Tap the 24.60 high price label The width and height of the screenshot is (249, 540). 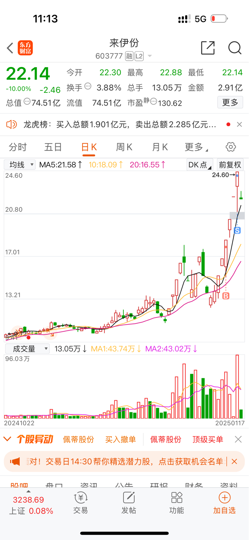(x=221, y=175)
